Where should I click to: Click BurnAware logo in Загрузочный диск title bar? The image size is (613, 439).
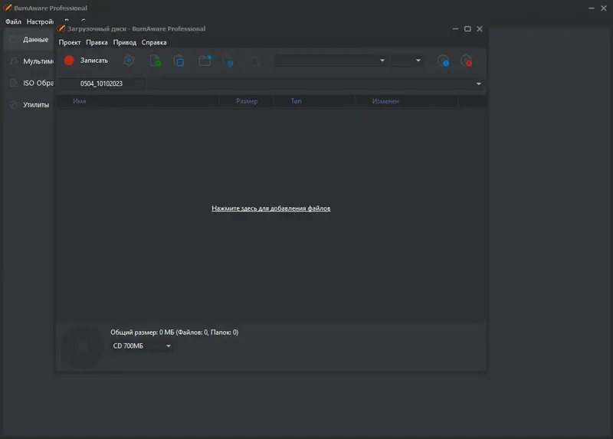click(61, 28)
